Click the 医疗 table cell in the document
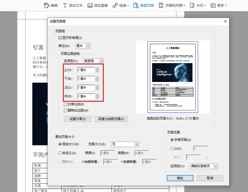 (x=37, y=171)
